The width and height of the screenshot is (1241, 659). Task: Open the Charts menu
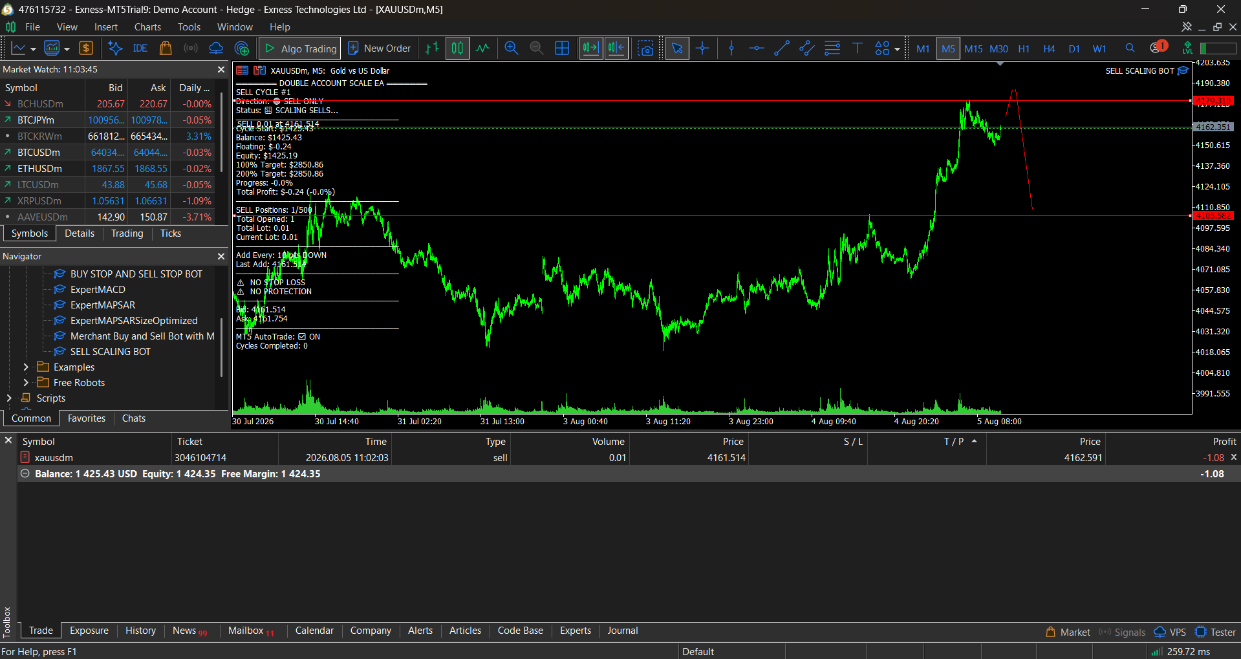coord(147,27)
